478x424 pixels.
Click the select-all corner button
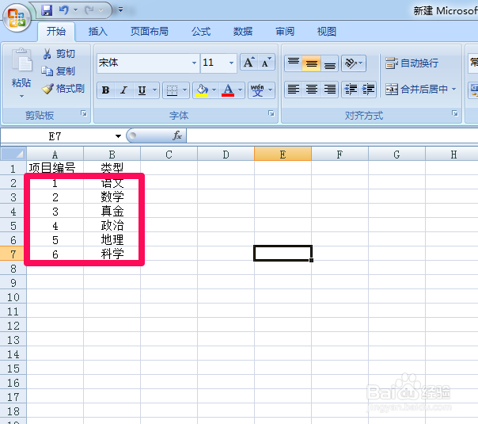tap(13, 154)
